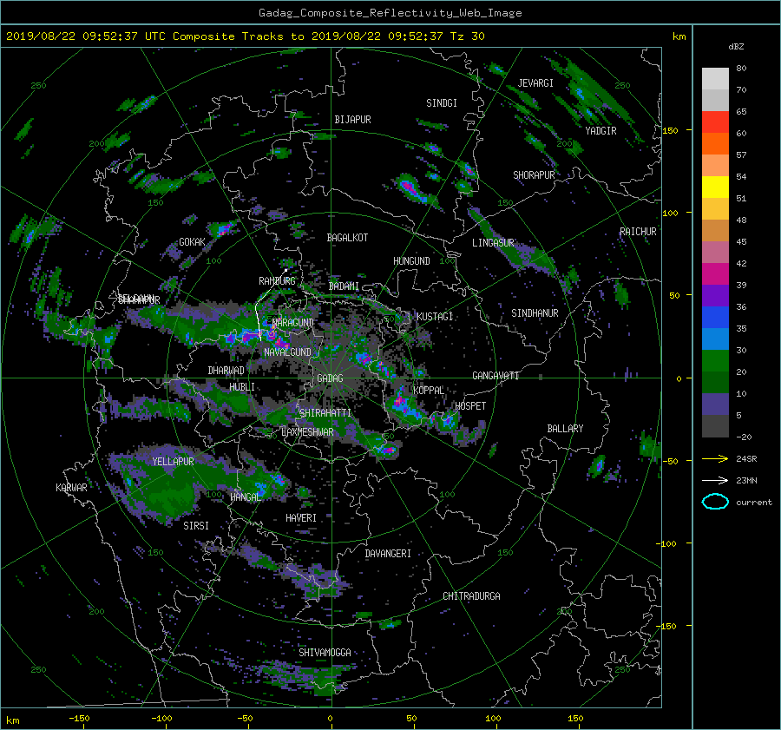Pick the light gray top swatch near 80 dBZ
Image resolution: width=781 pixels, height=730 pixels.
click(x=715, y=79)
